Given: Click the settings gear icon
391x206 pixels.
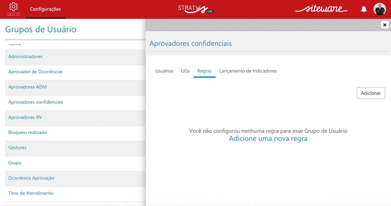Looking at the screenshot, I should [x=13, y=7].
